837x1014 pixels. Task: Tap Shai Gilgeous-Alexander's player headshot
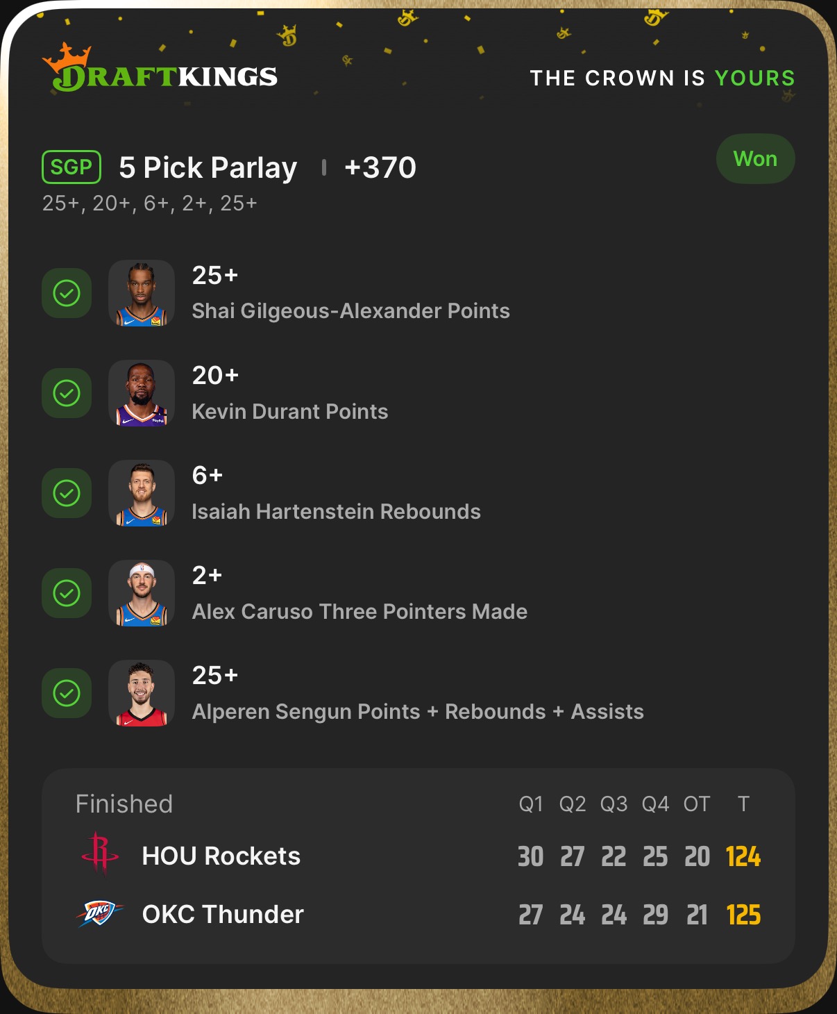[x=142, y=293]
